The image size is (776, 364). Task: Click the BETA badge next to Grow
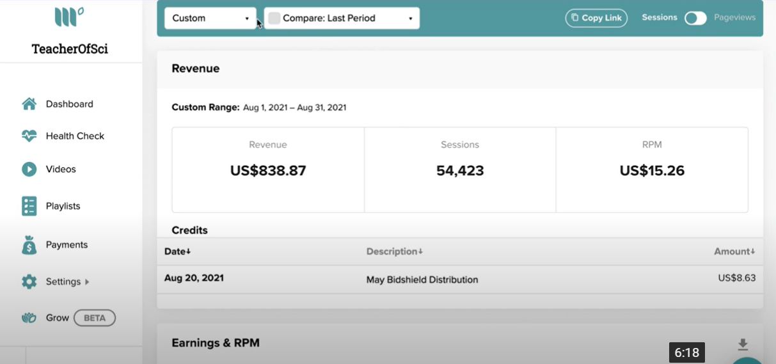coord(95,318)
